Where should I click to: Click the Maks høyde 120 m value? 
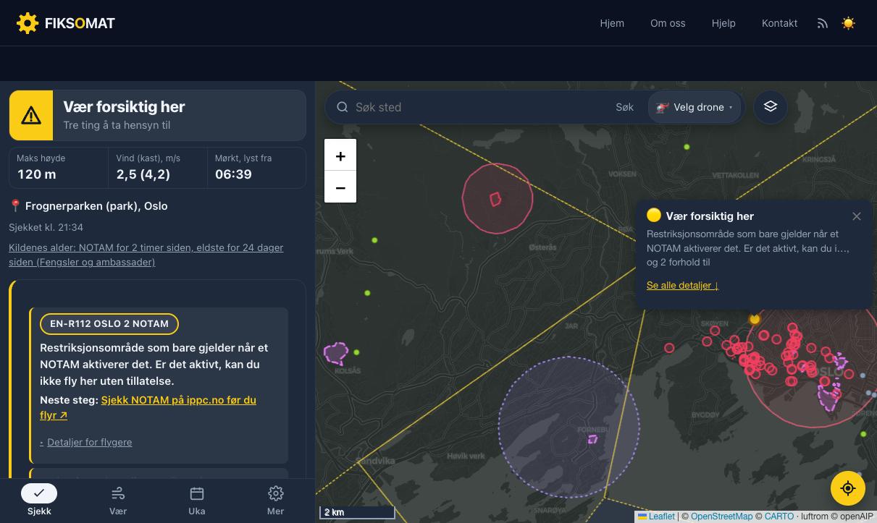[x=37, y=174]
